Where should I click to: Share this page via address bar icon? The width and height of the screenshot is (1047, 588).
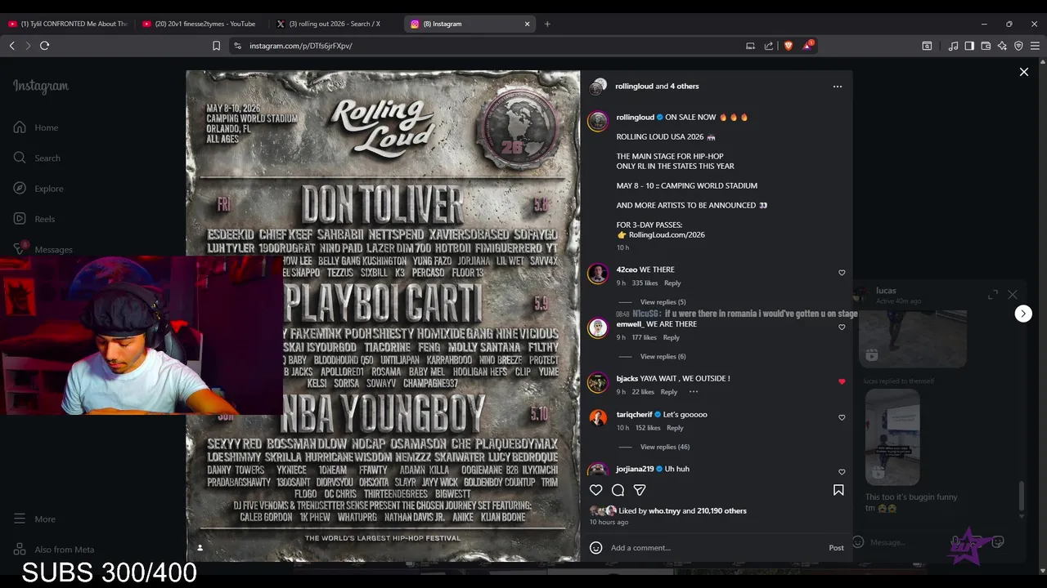pyautogui.click(x=769, y=46)
